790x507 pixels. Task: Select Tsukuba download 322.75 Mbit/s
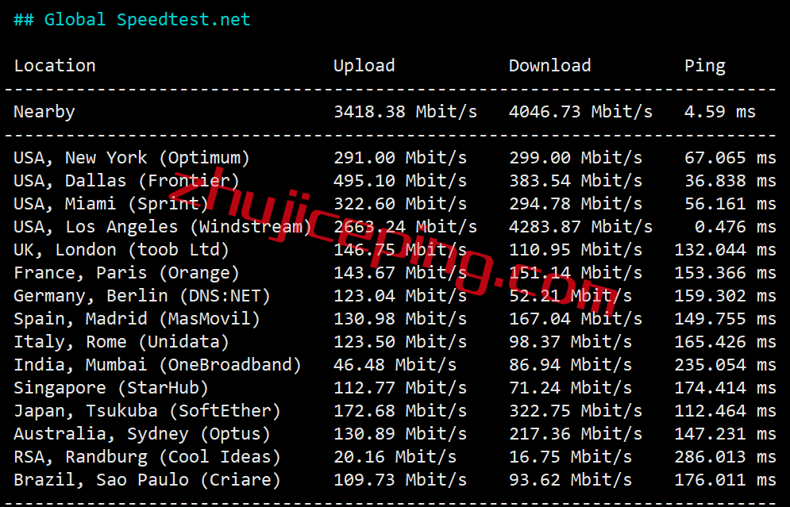pyautogui.click(x=576, y=411)
